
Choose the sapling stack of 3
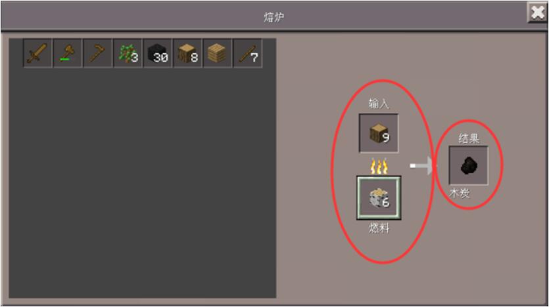click(x=128, y=53)
